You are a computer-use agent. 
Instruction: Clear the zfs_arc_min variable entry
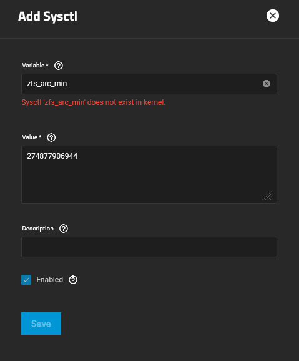(x=267, y=84)
